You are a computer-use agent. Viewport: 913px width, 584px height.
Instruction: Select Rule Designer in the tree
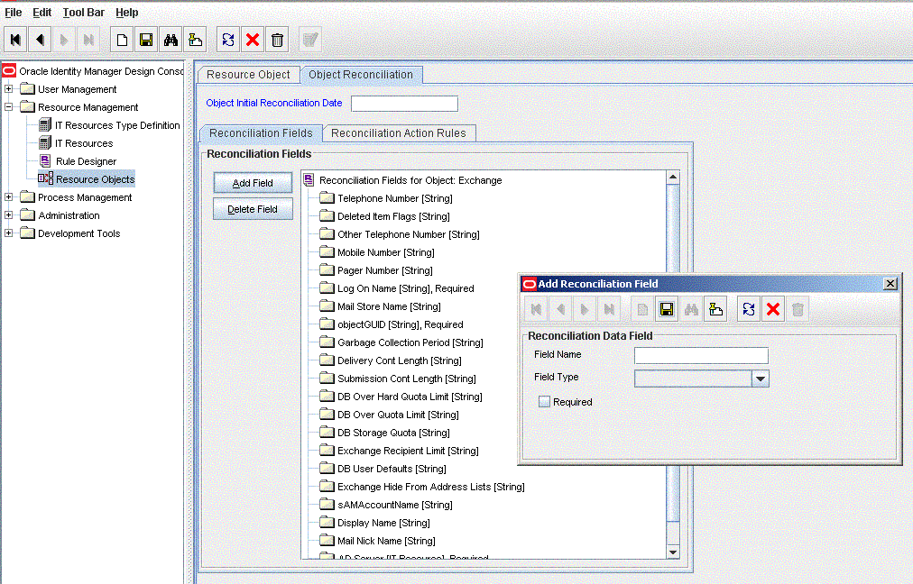click(87, 161)
